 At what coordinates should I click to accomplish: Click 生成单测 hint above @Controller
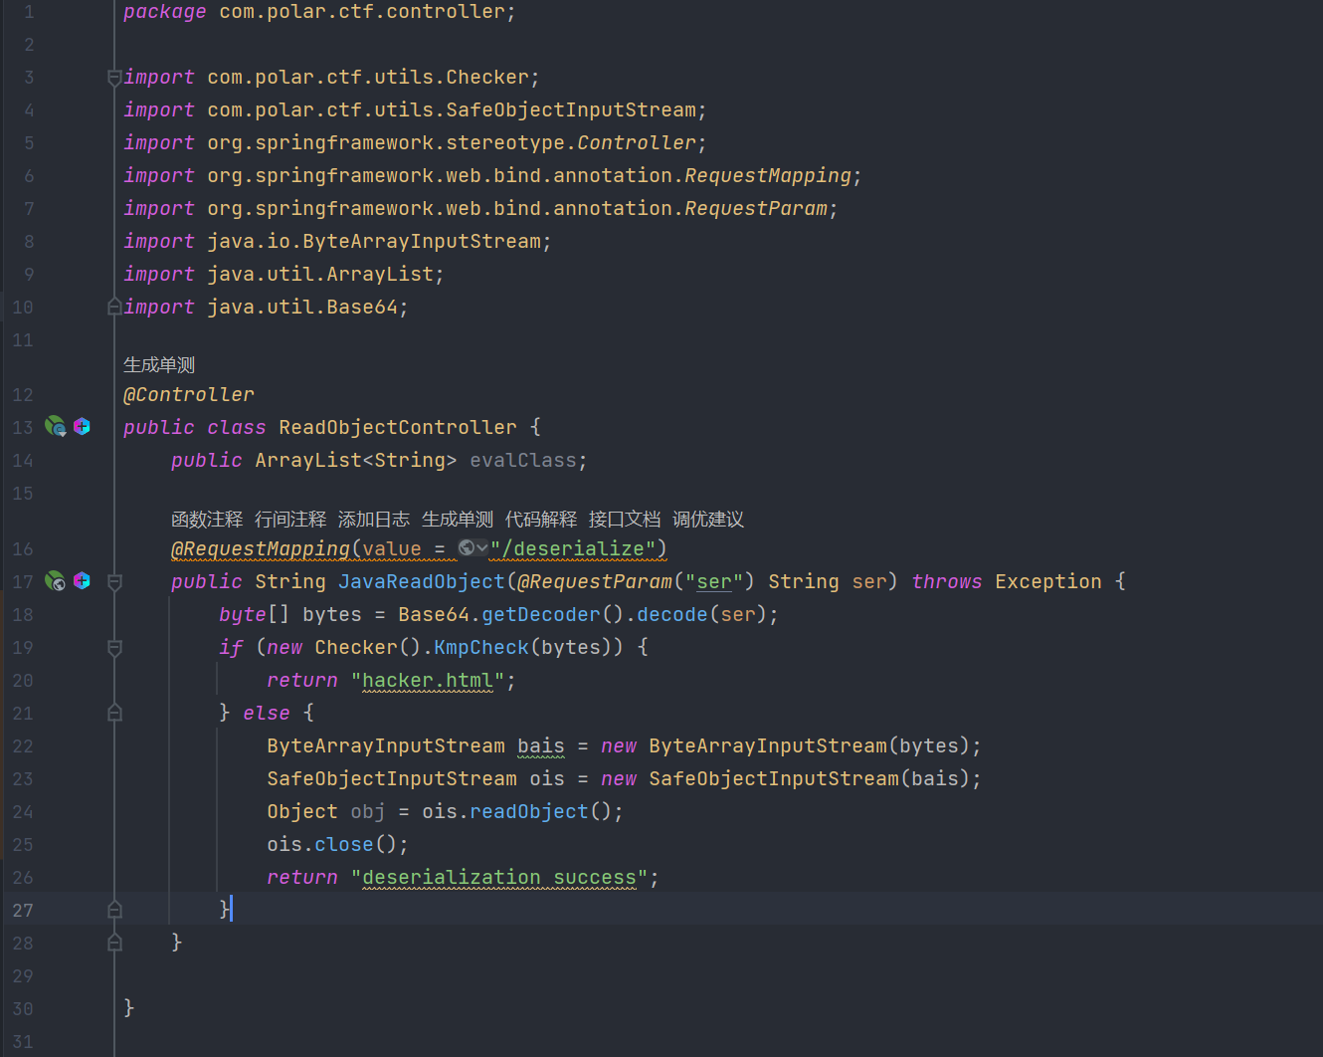click(x=159, y=365)
